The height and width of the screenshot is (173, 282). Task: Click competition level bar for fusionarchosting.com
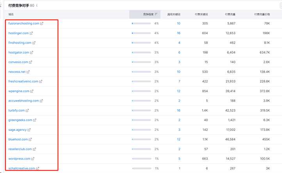[x=141, y=23]
